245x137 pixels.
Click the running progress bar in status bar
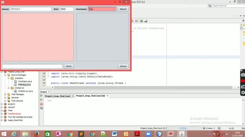point(184,128)
